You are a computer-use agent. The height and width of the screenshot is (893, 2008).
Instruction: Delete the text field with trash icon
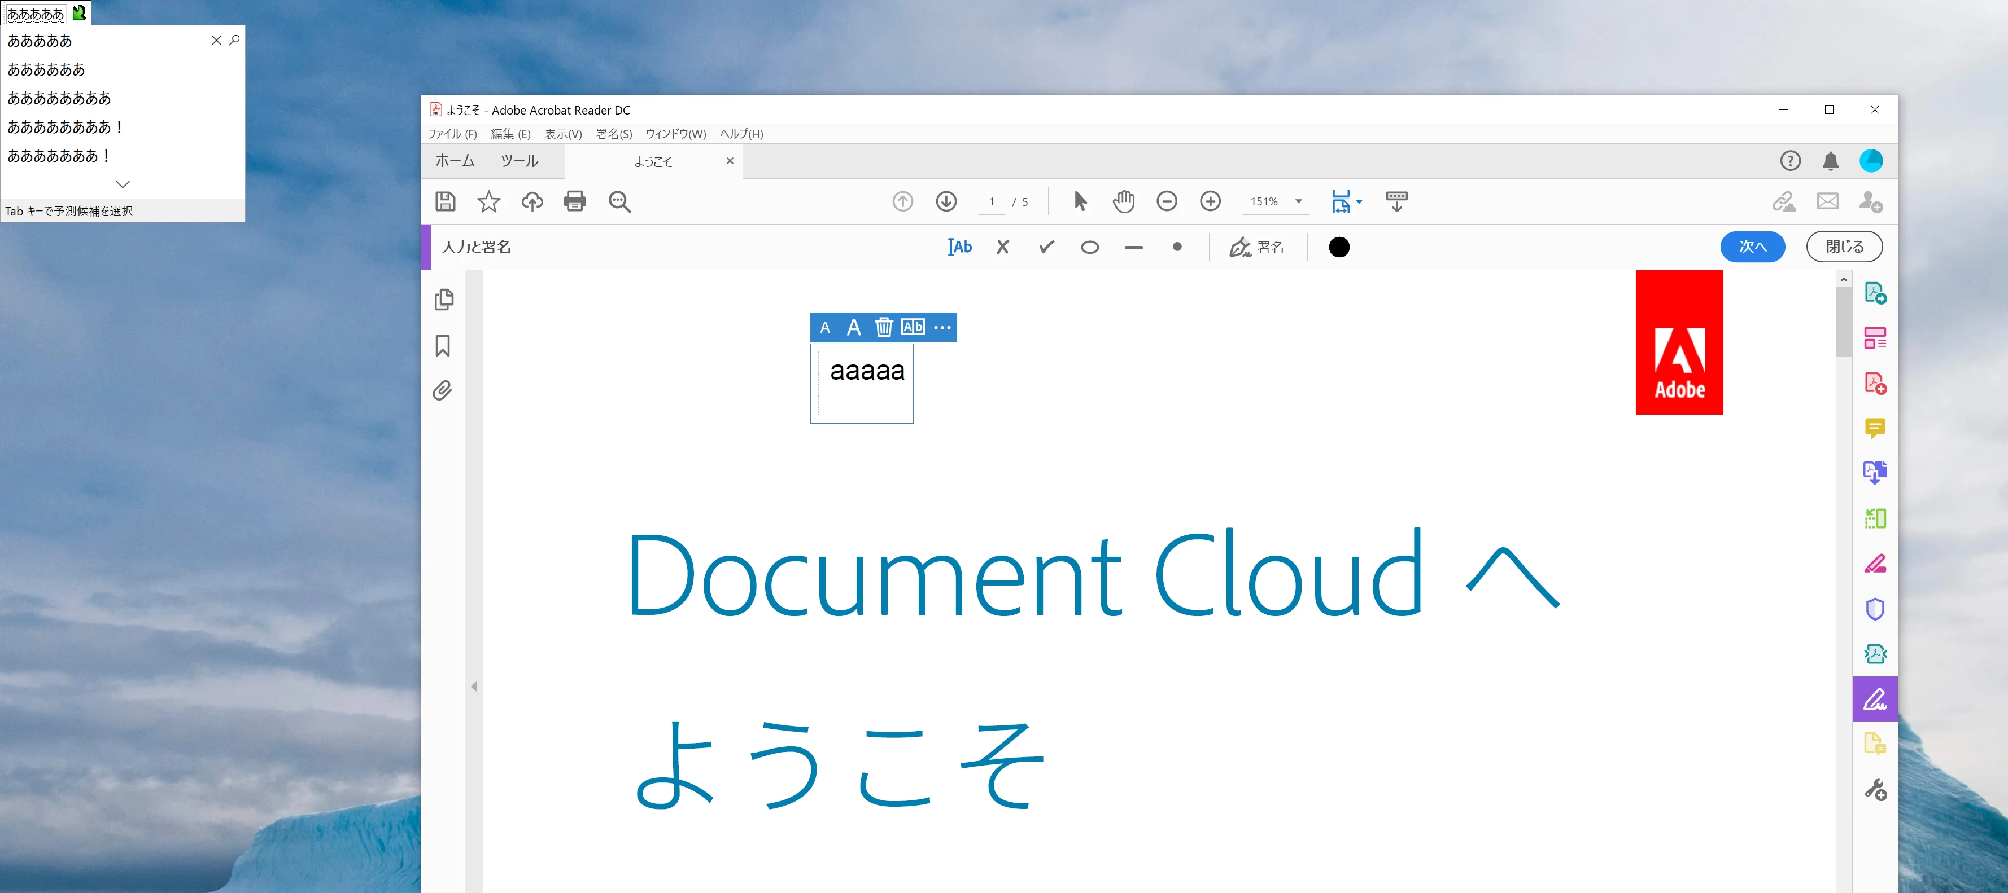click(883, 327)
